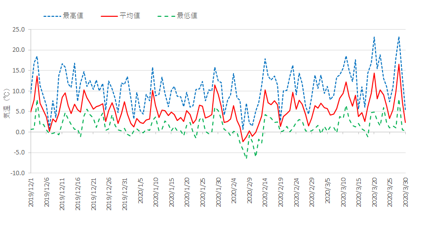
Task: Click the 2019/12/21 date label
Action: tap(93, 194)
